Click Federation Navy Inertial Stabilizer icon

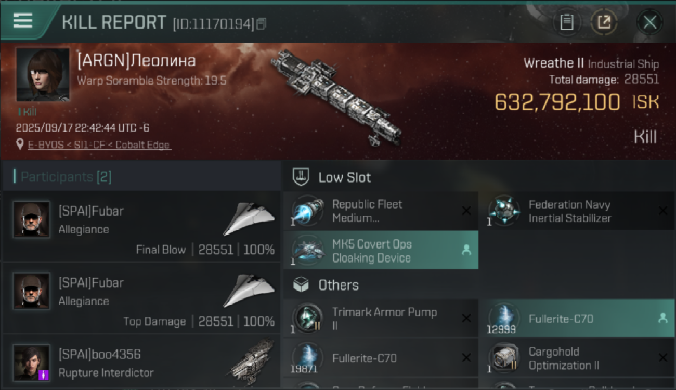504,211
